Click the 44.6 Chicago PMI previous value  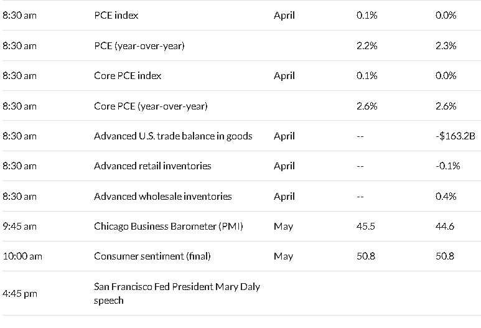coord(445,227)
